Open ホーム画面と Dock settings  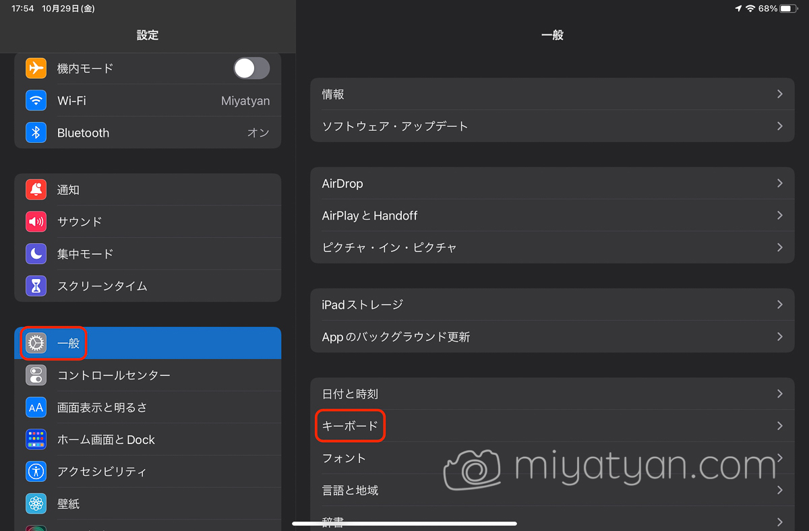[x=148, y=440]
